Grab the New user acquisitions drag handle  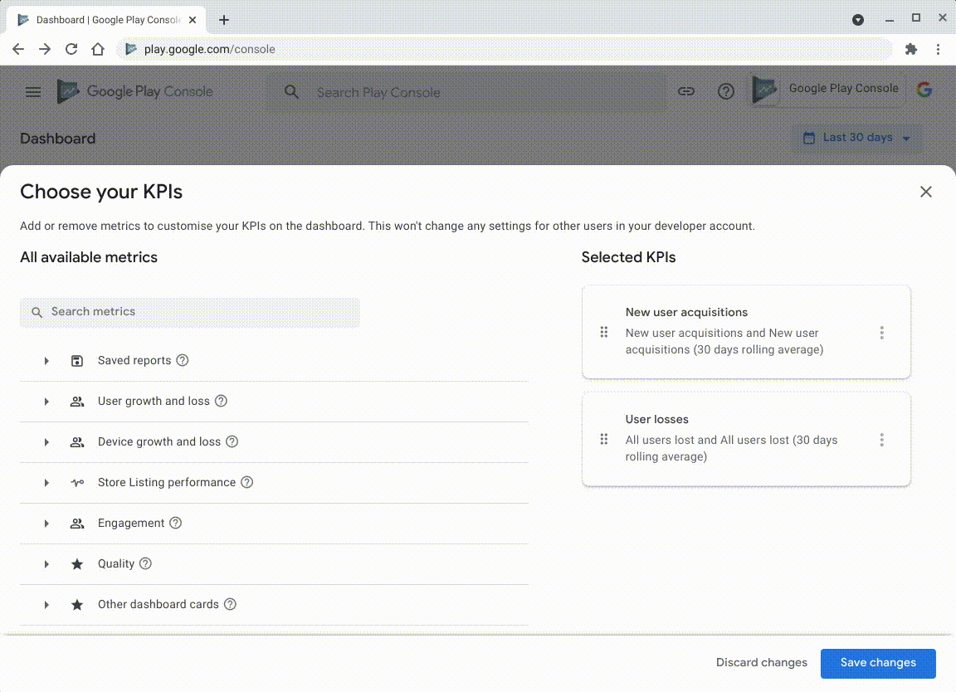[603, 332]
